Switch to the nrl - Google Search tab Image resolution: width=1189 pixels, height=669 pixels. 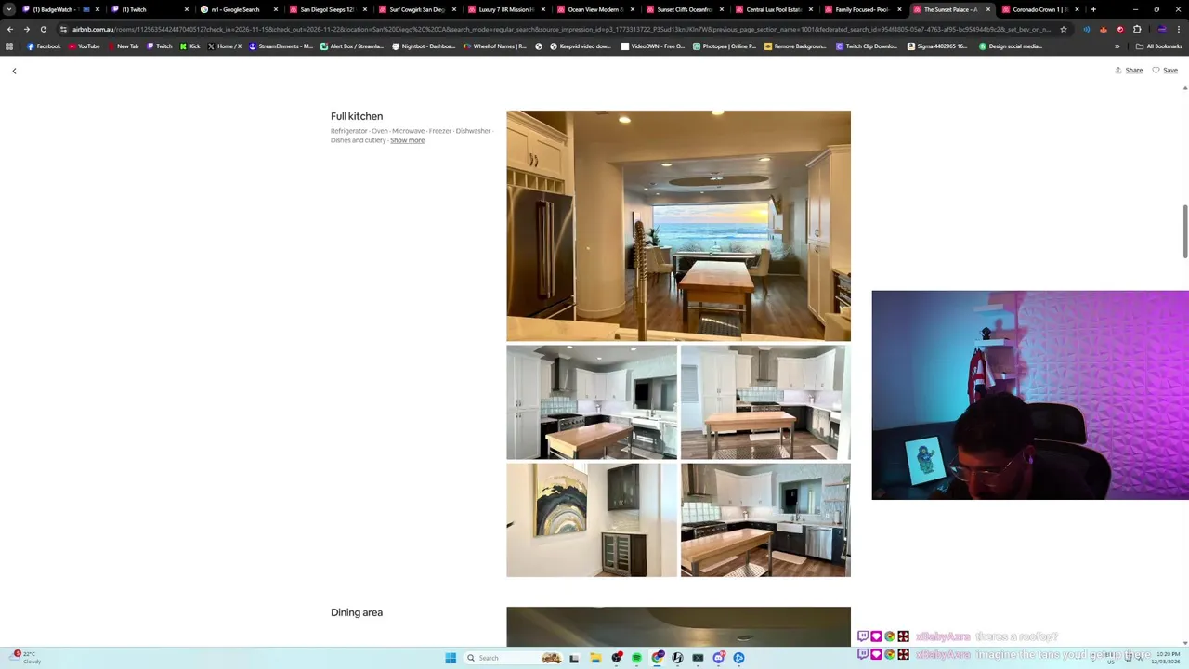pos(237,9)
